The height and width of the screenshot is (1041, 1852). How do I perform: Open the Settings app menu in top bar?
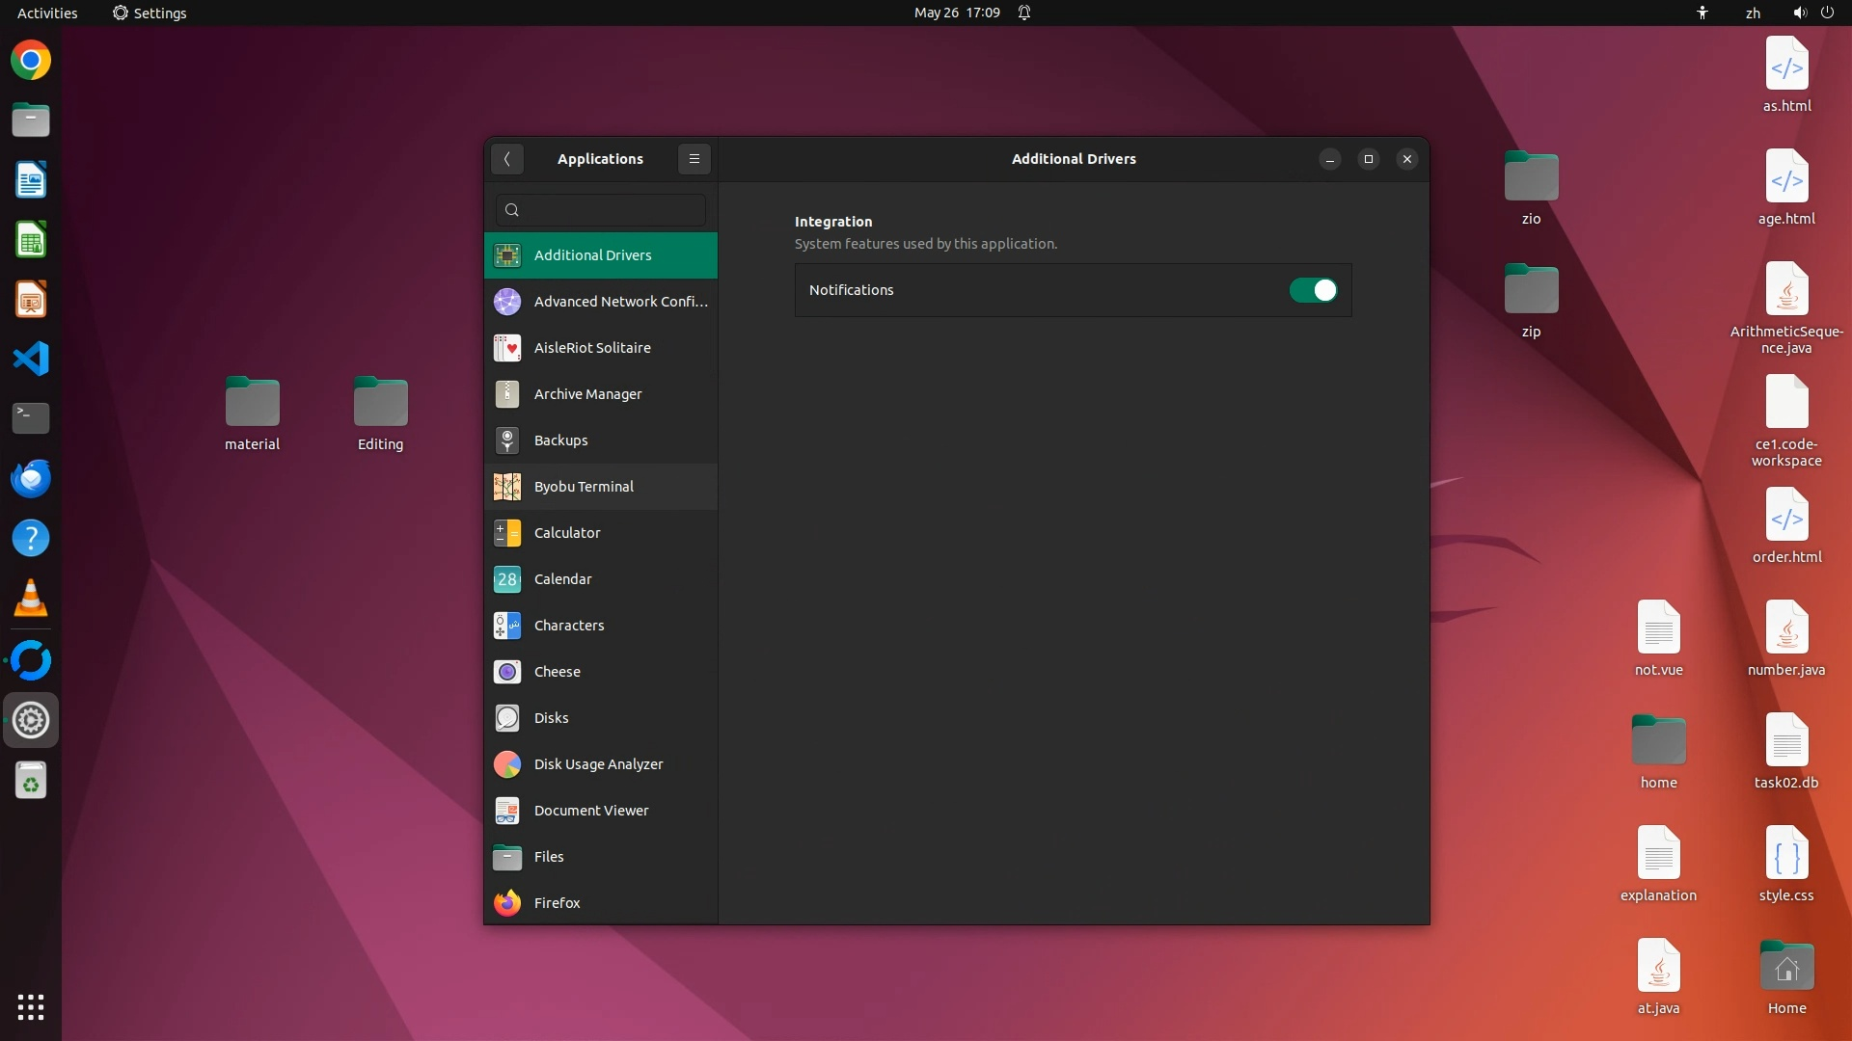tap(150, 13)
